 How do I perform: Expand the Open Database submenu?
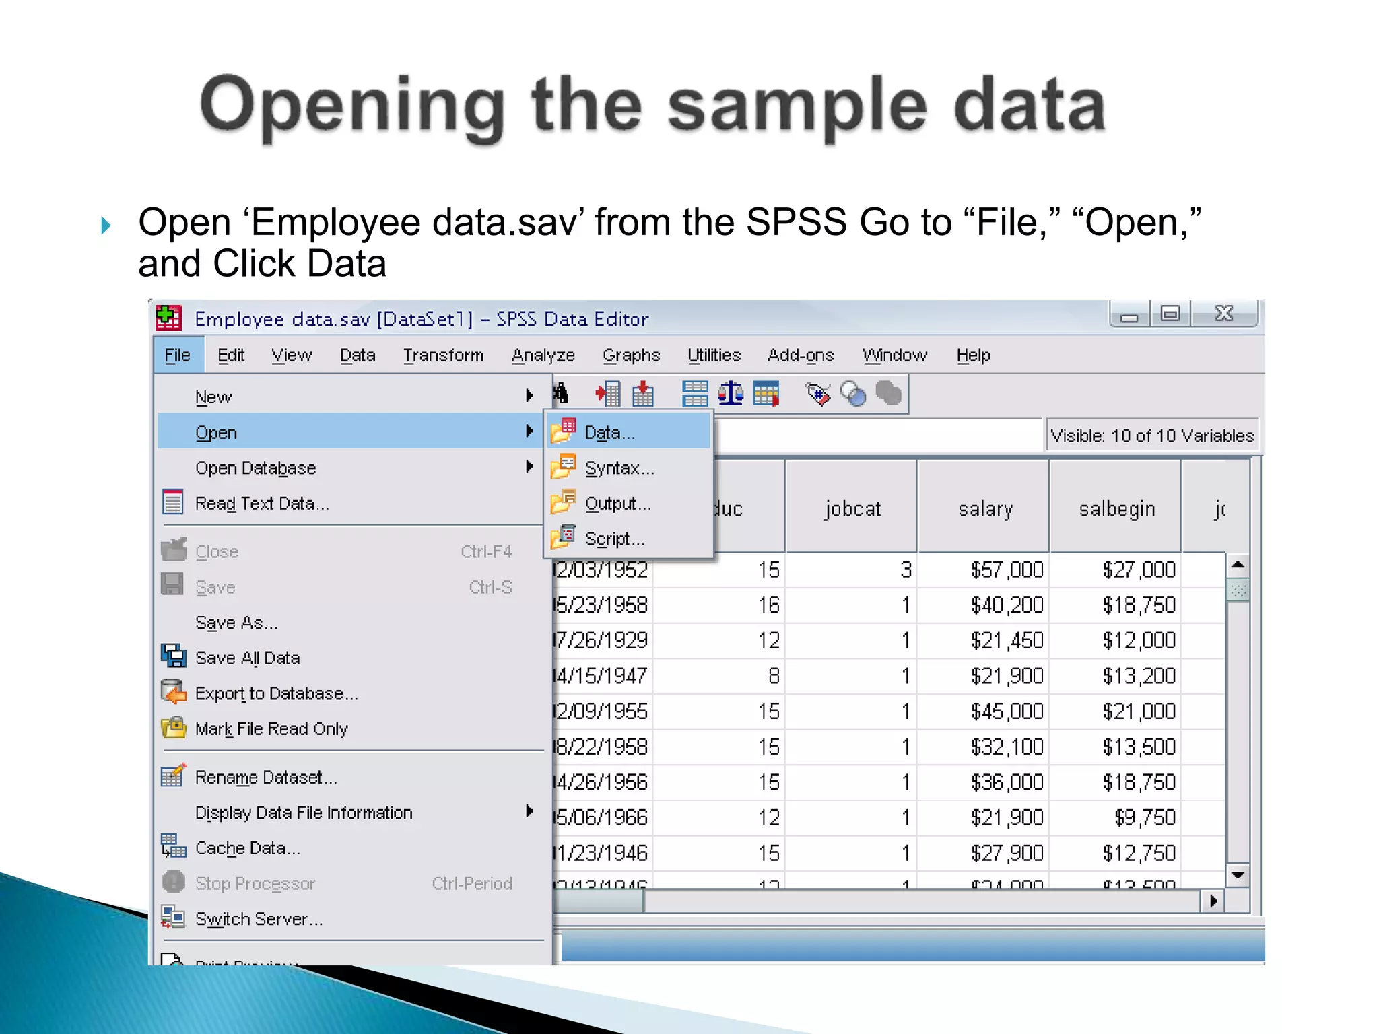click(x=350, y=467)
